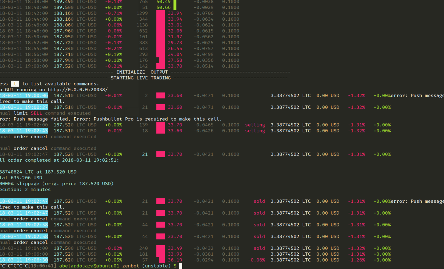Click the terminal cursor block after the $ prompt
Screen dimensions: 444x269
pos(180,266)
